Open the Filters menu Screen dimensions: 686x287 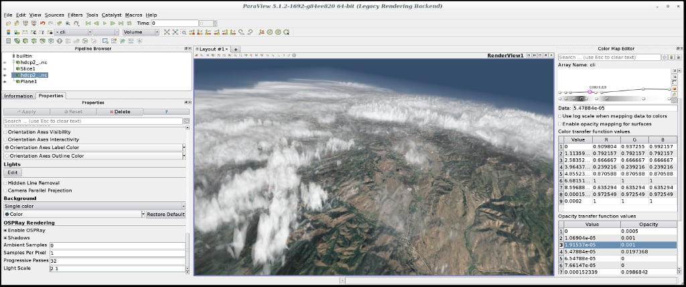75,15
